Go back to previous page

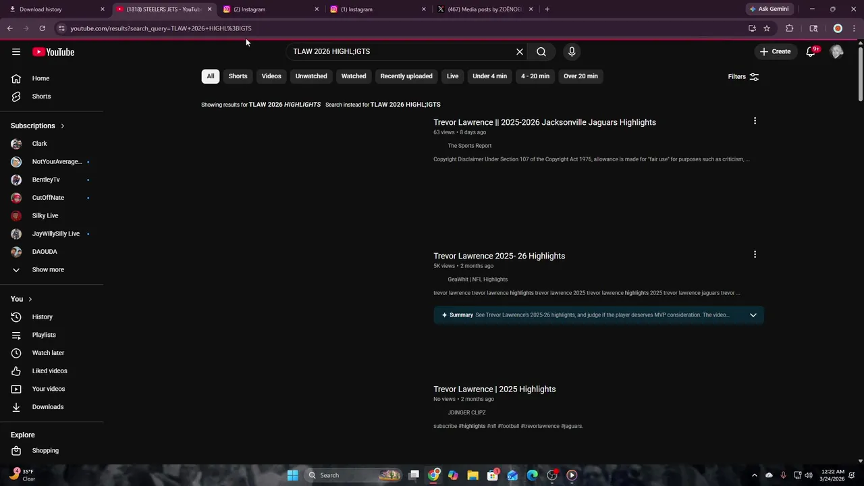[x=10, y=28]
